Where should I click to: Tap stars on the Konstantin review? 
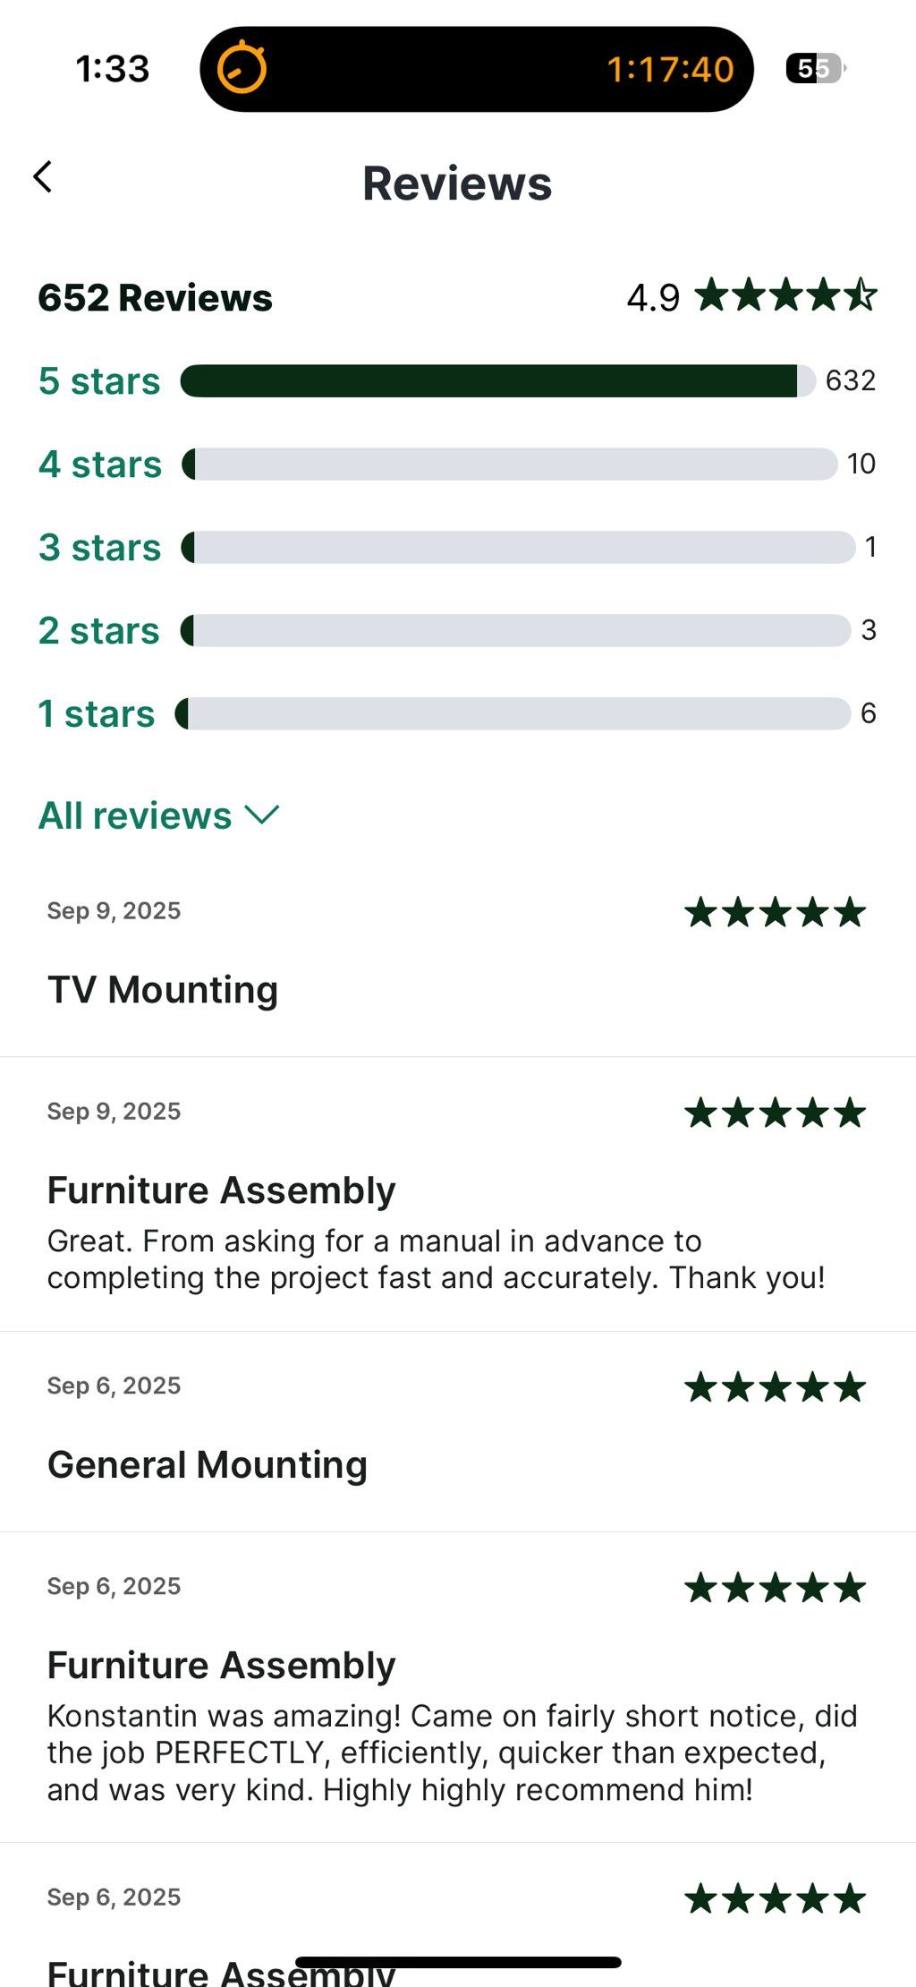pos(775,1589)
